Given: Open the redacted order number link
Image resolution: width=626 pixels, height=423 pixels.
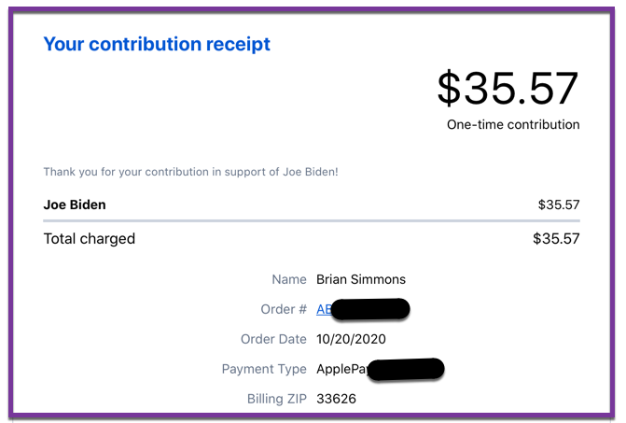Looking at the screenshot, I should coord(324,309).
